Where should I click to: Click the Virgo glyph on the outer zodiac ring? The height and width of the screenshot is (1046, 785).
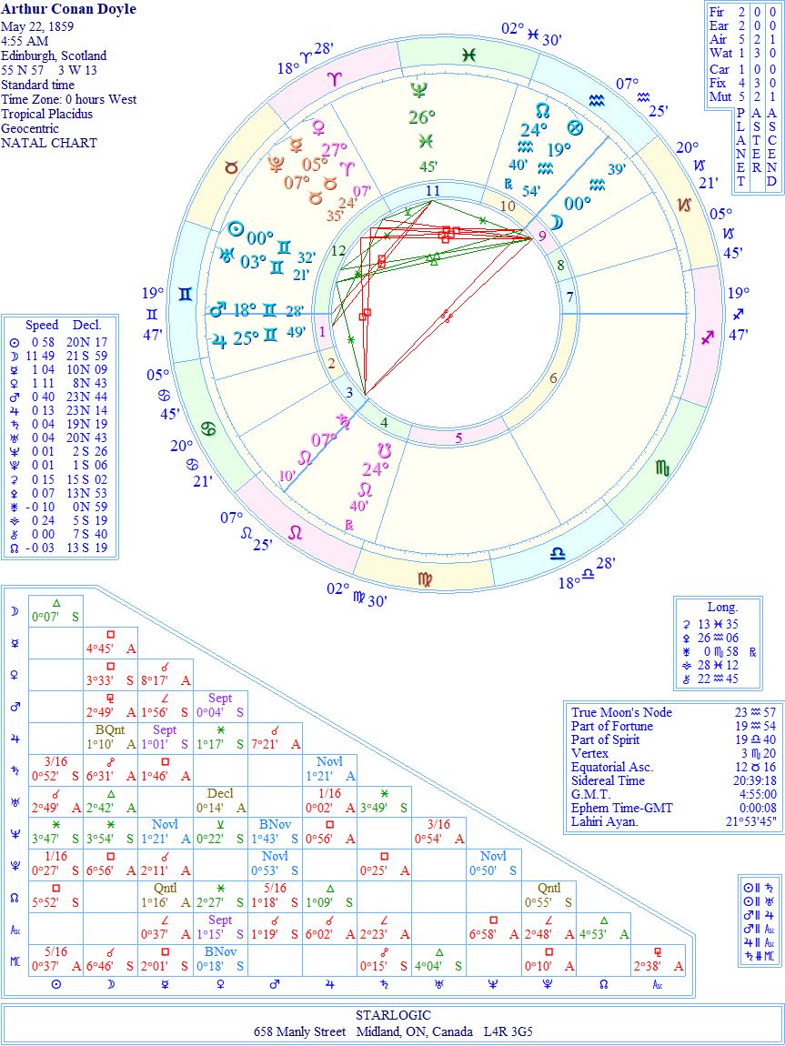click(425, 578)
